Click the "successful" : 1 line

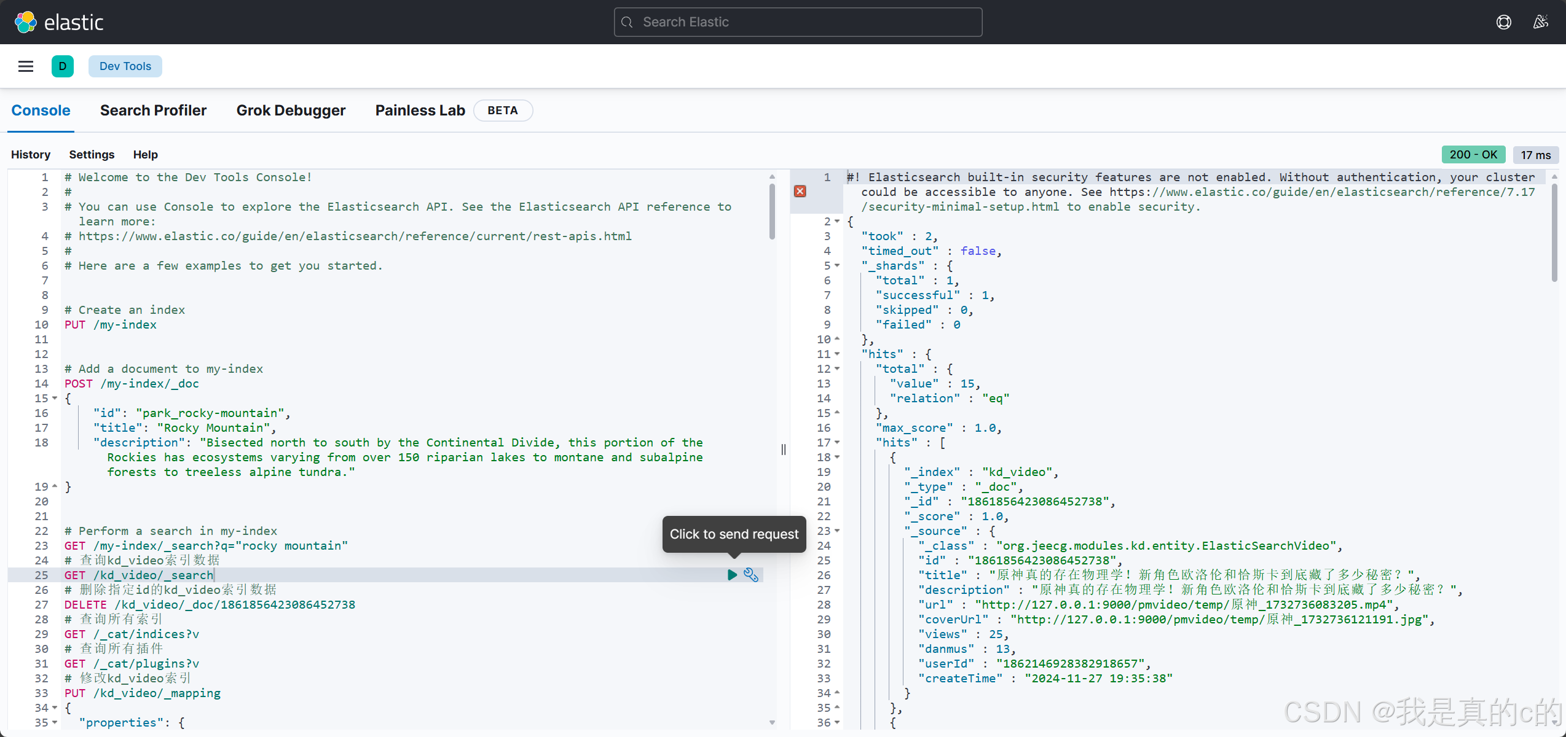935,295
